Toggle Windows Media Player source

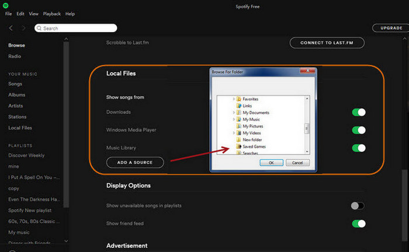359,130
